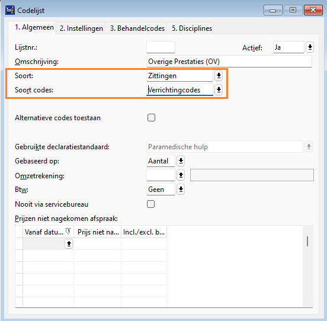Click the Vanaf datum lookup arrow icon
Image resolution: width=327 pixels, height=321 pixels.
tap(69, 243)
